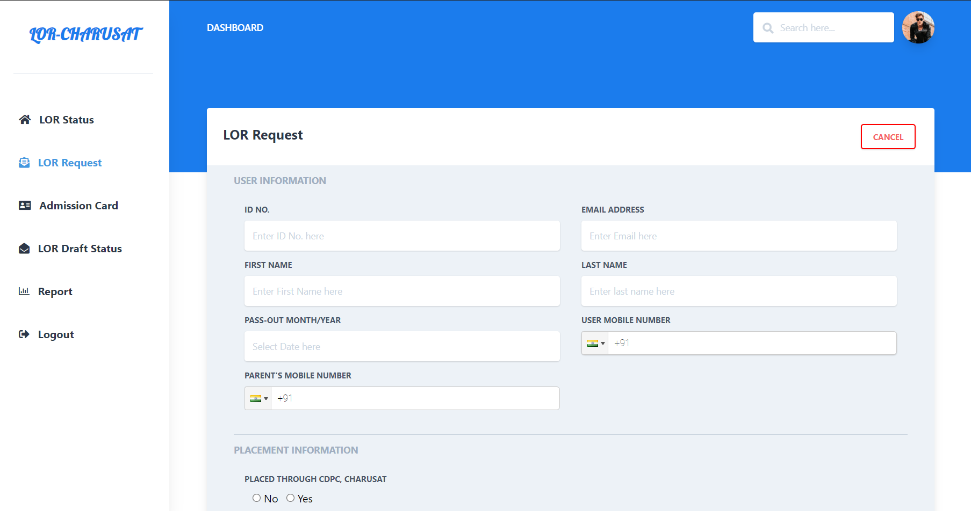Open country code dropdown for user mobile
Screen dimensions: 971x511
(595, 343)
